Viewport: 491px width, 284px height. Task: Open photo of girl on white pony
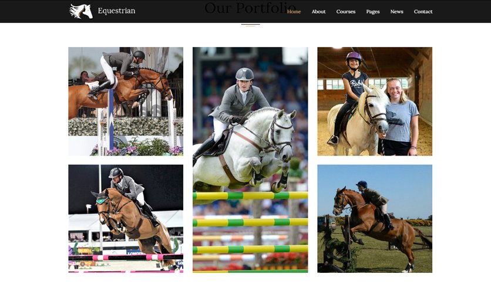375,102
